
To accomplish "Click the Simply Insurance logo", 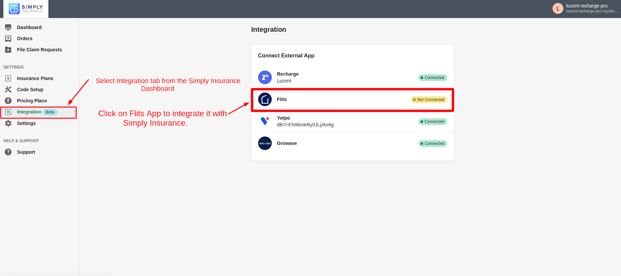I will coord(26,9).
